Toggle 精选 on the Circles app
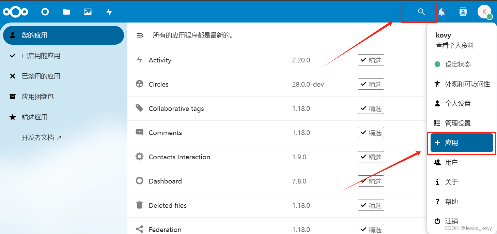This screenshot has width=497, height=234. (x=371, y=84)
